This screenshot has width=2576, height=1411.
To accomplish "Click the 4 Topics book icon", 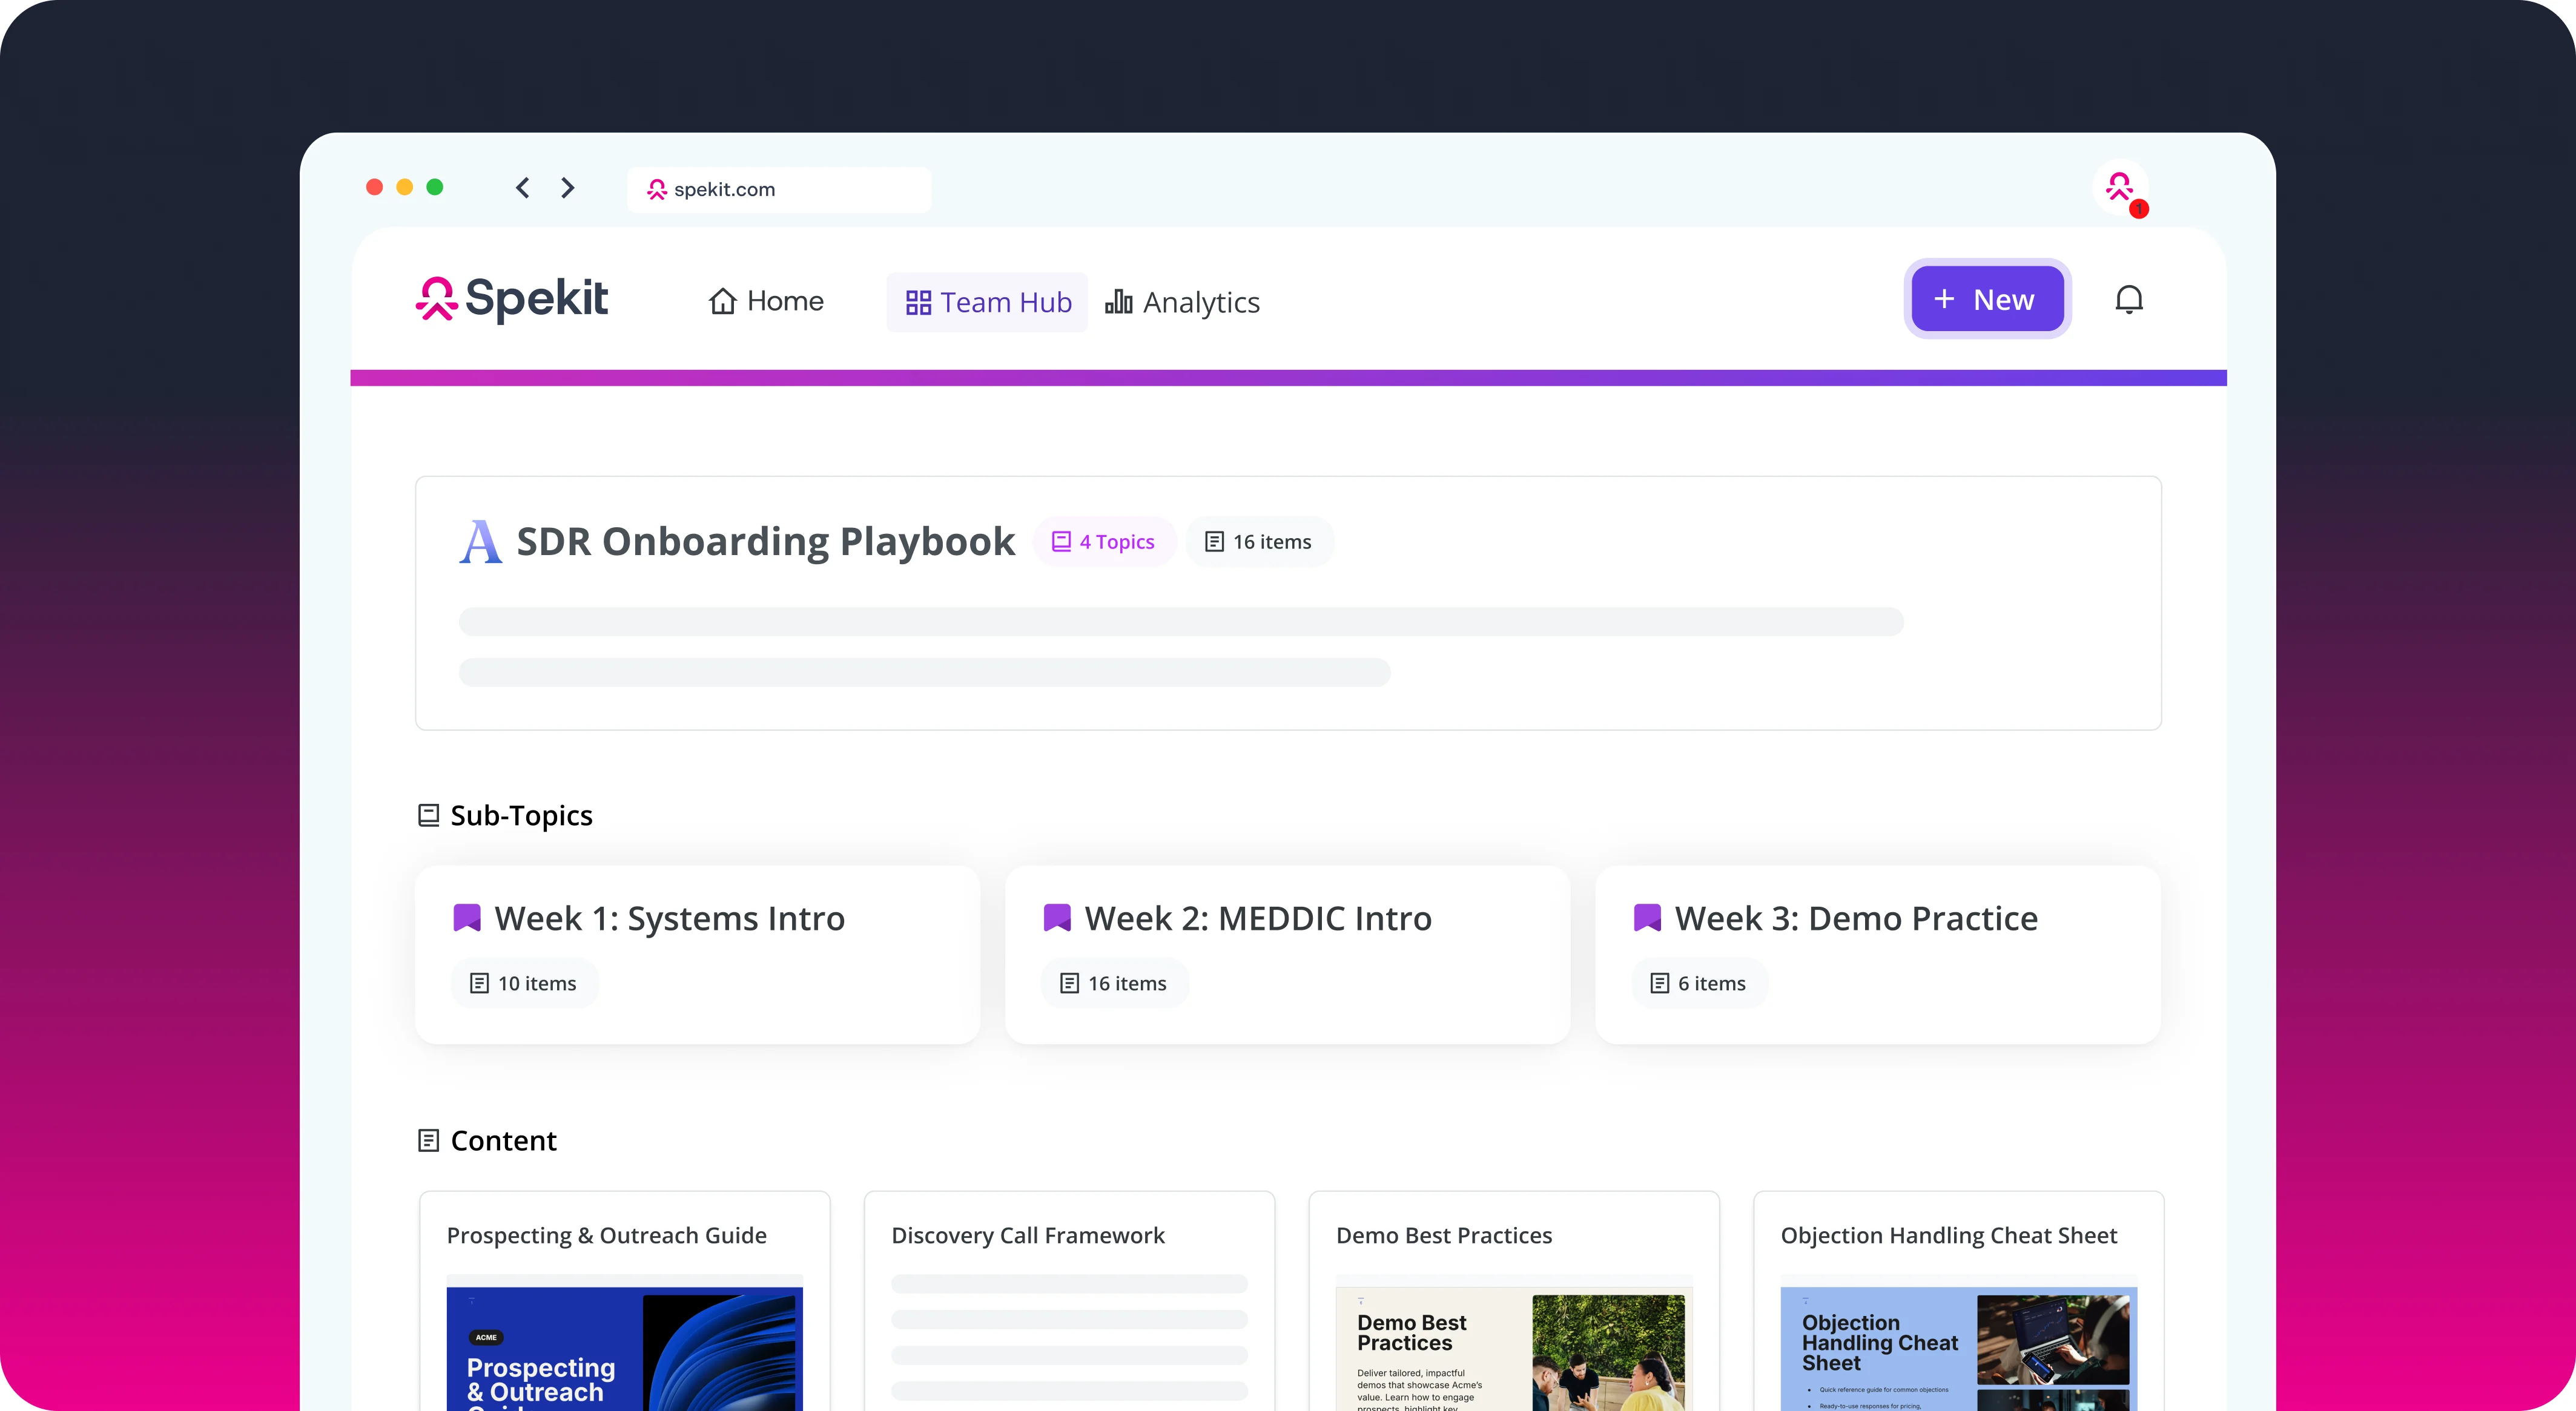I will pos(1061,541).
